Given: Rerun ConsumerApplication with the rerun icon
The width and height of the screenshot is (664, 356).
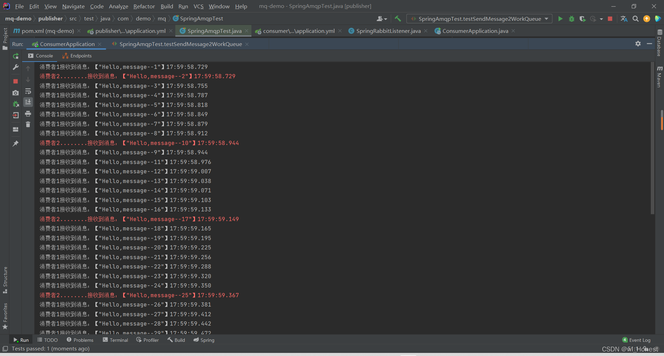Looking at the screenshot, I should pyautogui.click(x=16, y=56).
